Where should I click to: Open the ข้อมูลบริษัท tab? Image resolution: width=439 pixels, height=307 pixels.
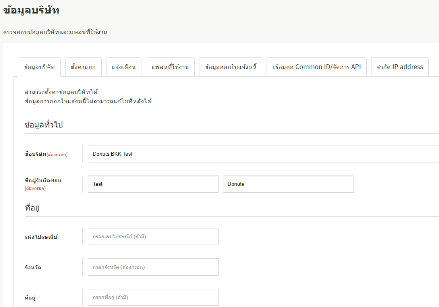[x=39, y=67]
